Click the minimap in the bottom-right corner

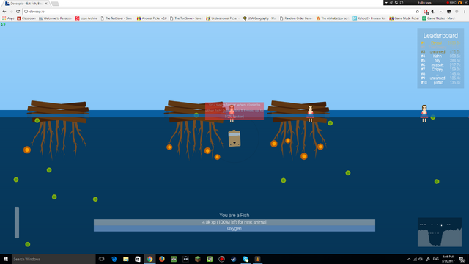440,232
